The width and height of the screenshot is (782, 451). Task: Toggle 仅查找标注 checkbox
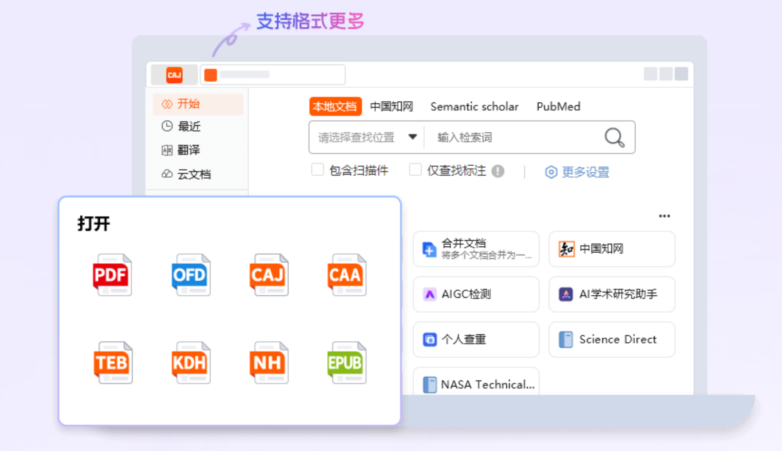pyautogui.click(x=415, y=170)
